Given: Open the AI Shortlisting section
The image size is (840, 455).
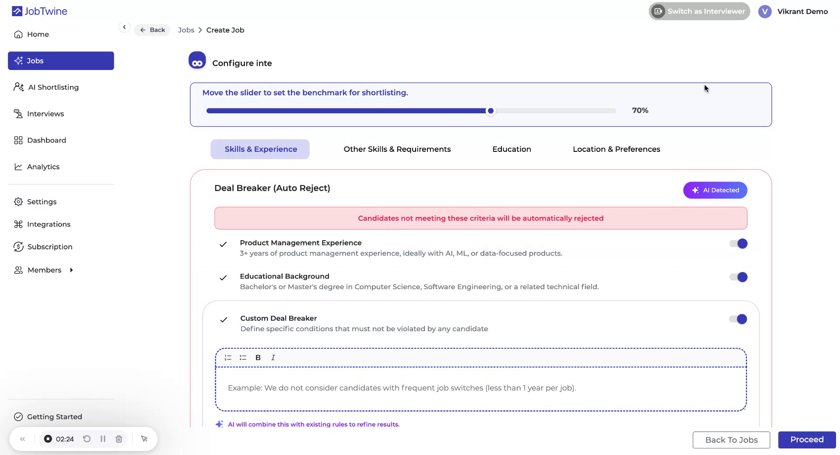Looking at the screenshot, I should click(53, 87).
